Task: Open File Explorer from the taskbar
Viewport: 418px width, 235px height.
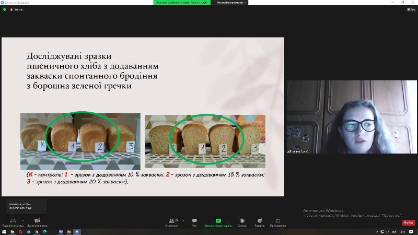Action: (12, 232)
